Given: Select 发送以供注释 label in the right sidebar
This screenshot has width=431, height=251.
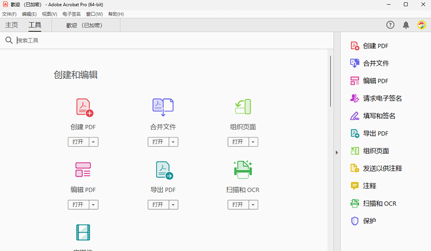Looking at the screenshot, I should coord(383,168).
